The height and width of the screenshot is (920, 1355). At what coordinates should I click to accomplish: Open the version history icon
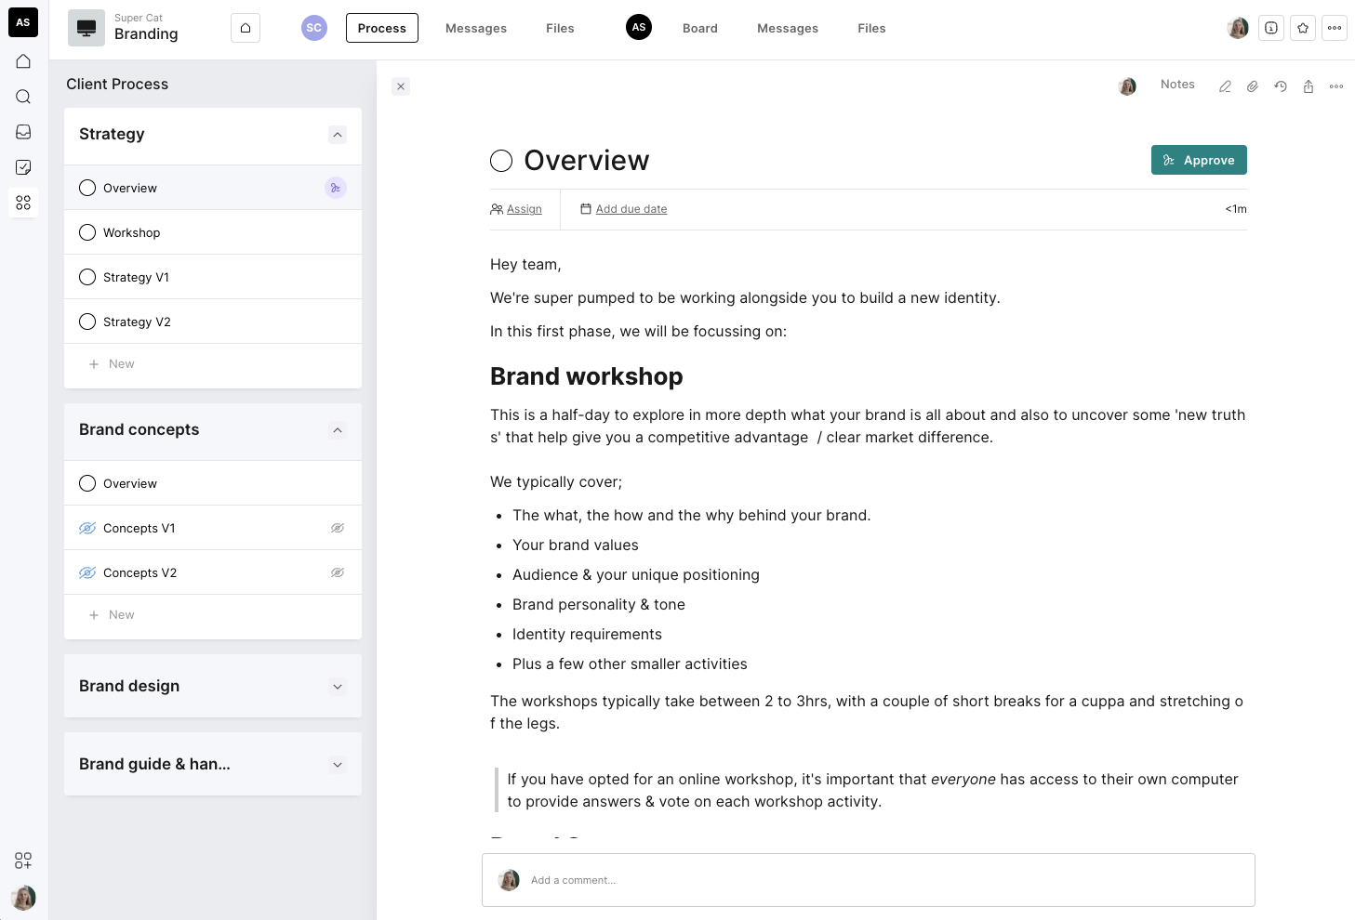click(x=1281, y=86)
